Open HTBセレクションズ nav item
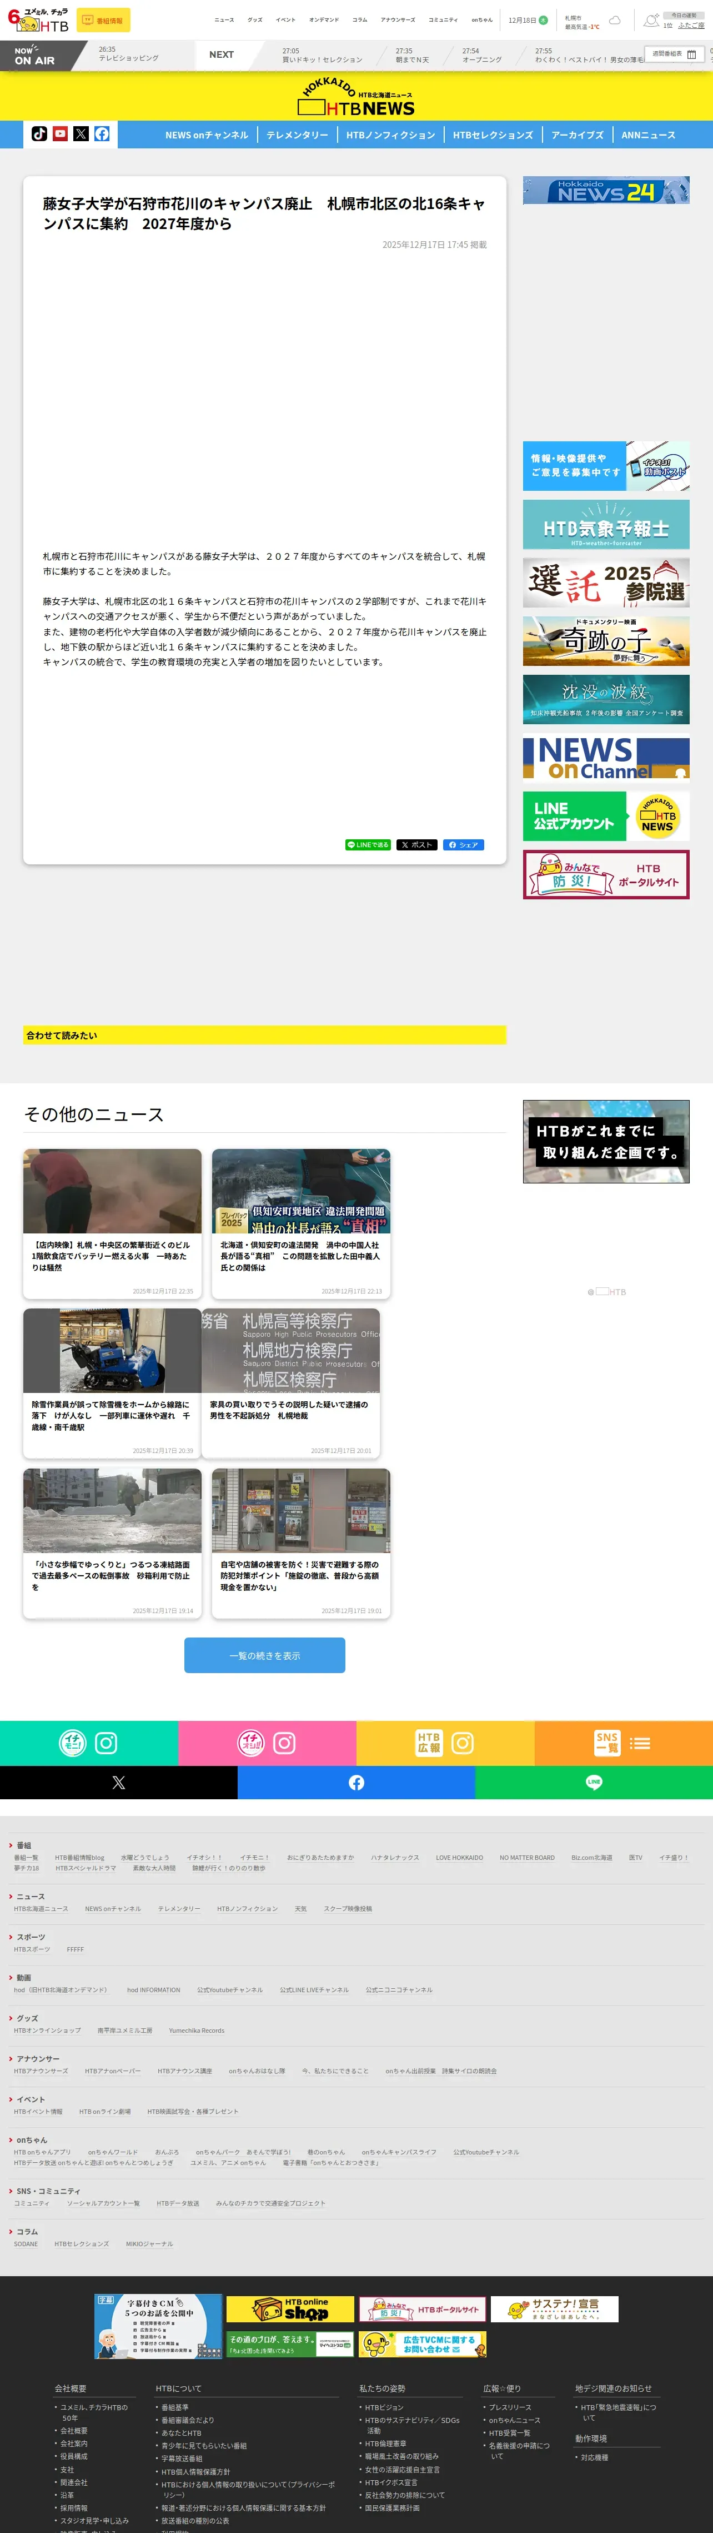713x2533 pixels. tap(493, 135)
